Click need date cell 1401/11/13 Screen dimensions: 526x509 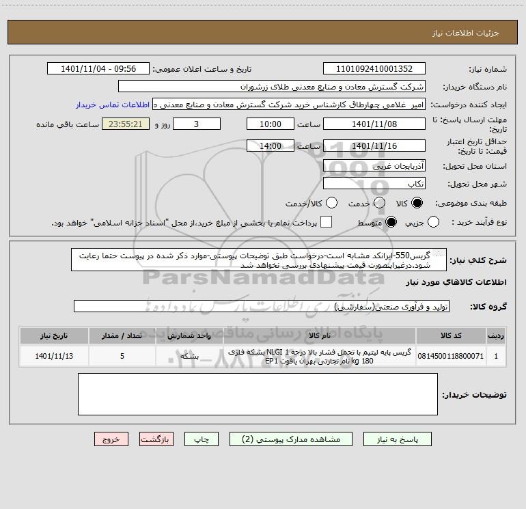click(x=54, y=356)
